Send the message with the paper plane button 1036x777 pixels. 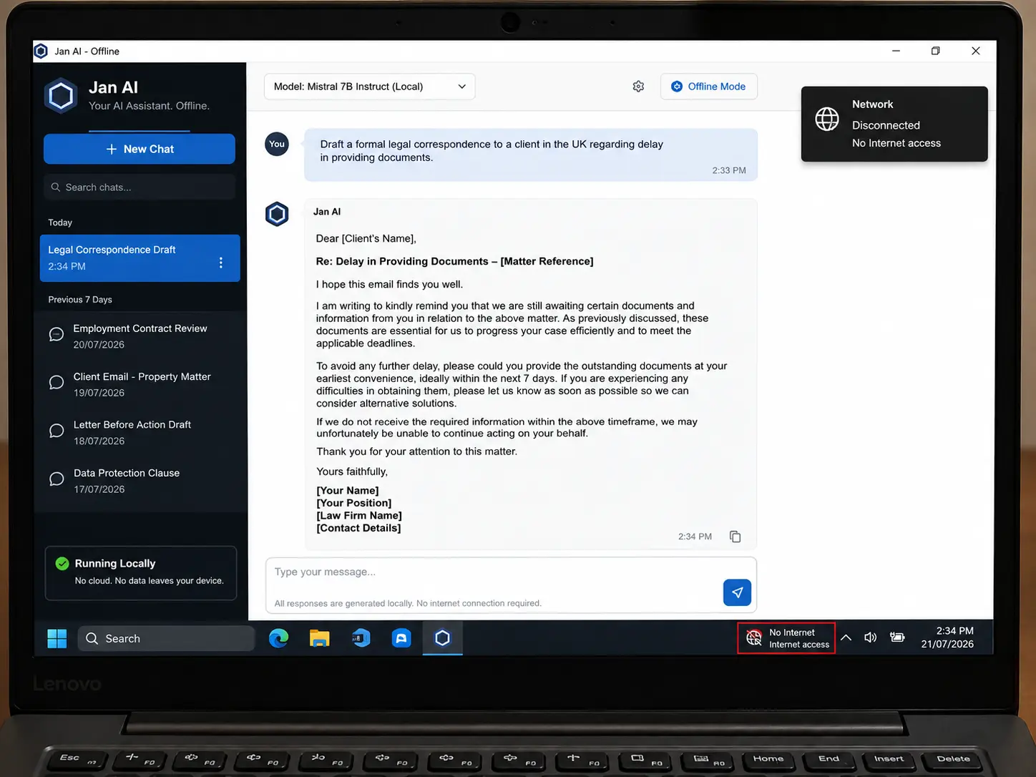737,592
